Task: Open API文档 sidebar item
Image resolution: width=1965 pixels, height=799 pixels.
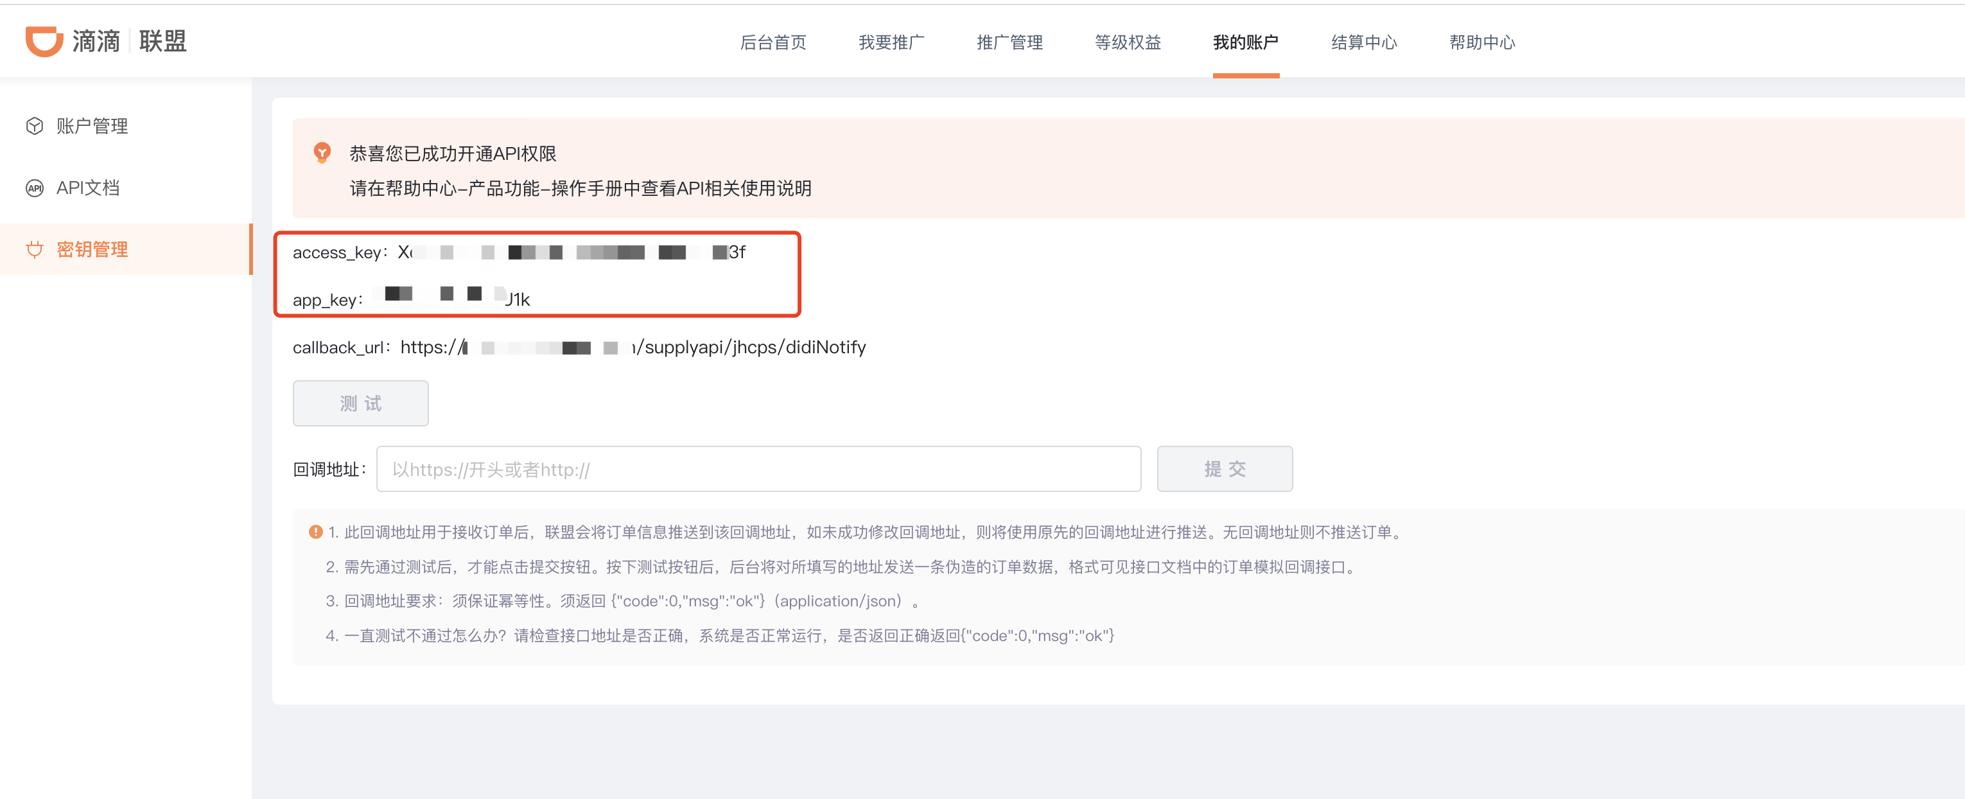Action: pyautogui.click(x=88, y=188)
